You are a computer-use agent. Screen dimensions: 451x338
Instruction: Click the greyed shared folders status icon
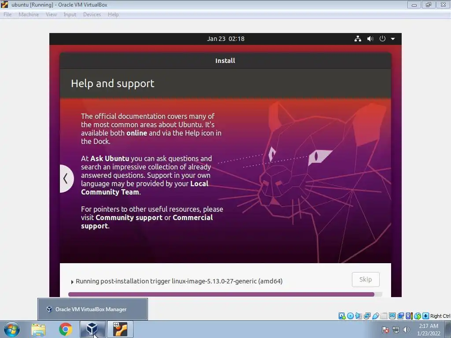[384, 316]
